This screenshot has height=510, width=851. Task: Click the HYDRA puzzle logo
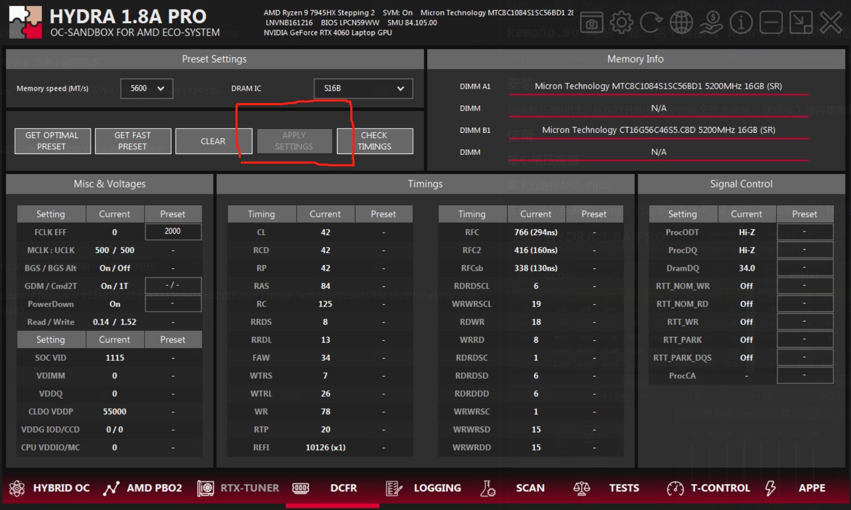coord(25,22)
